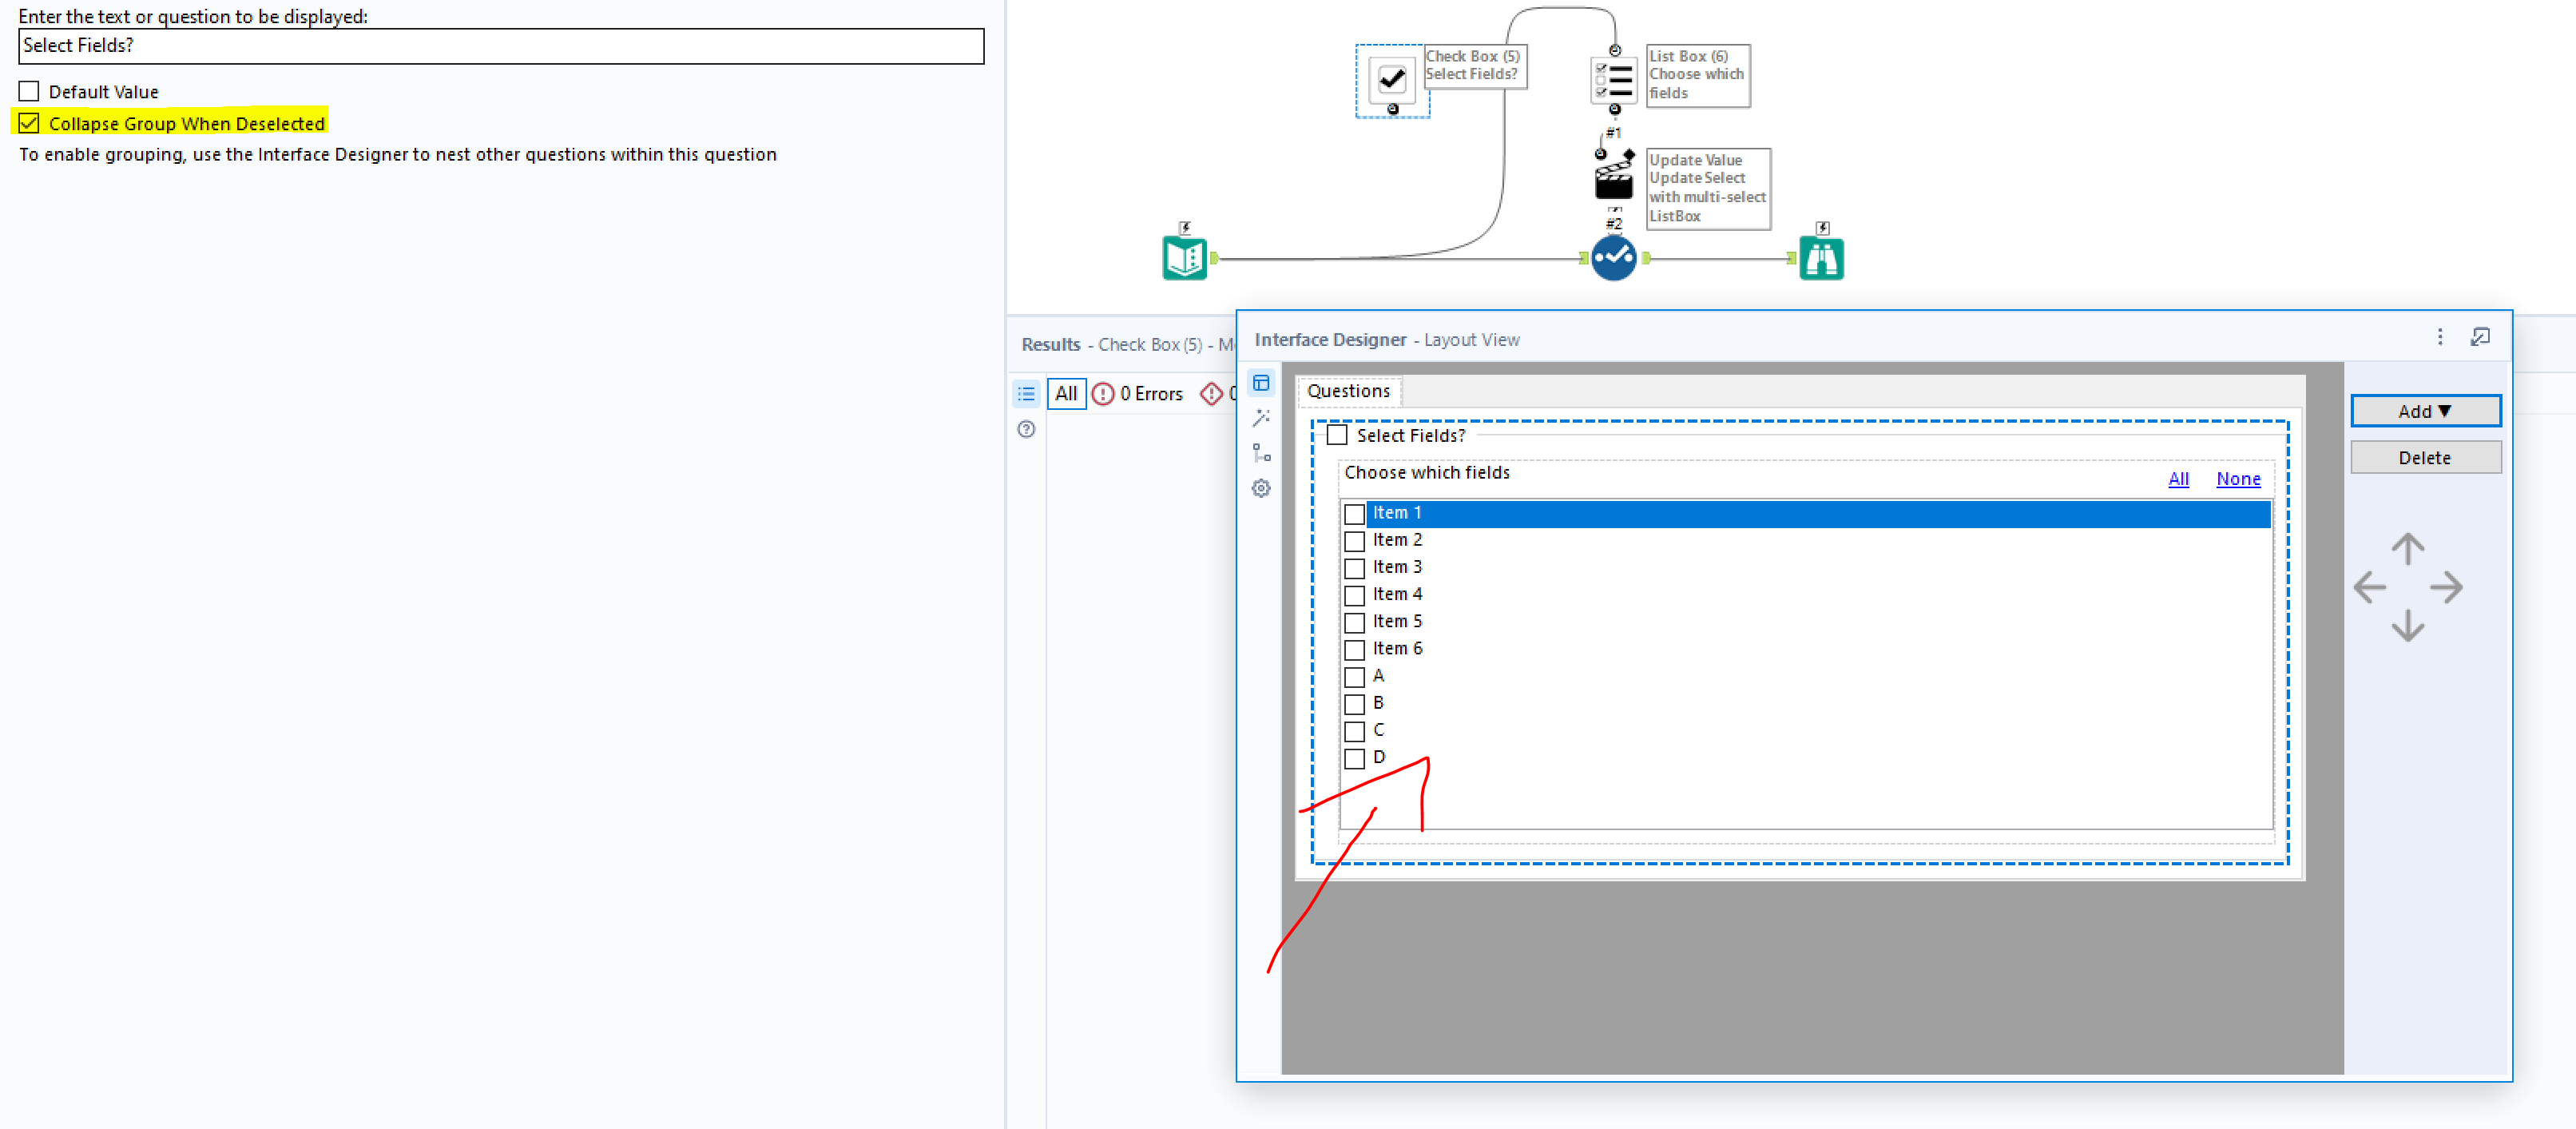
Task: Click inside the Select Fields? text input
Action: pos(500,45)
